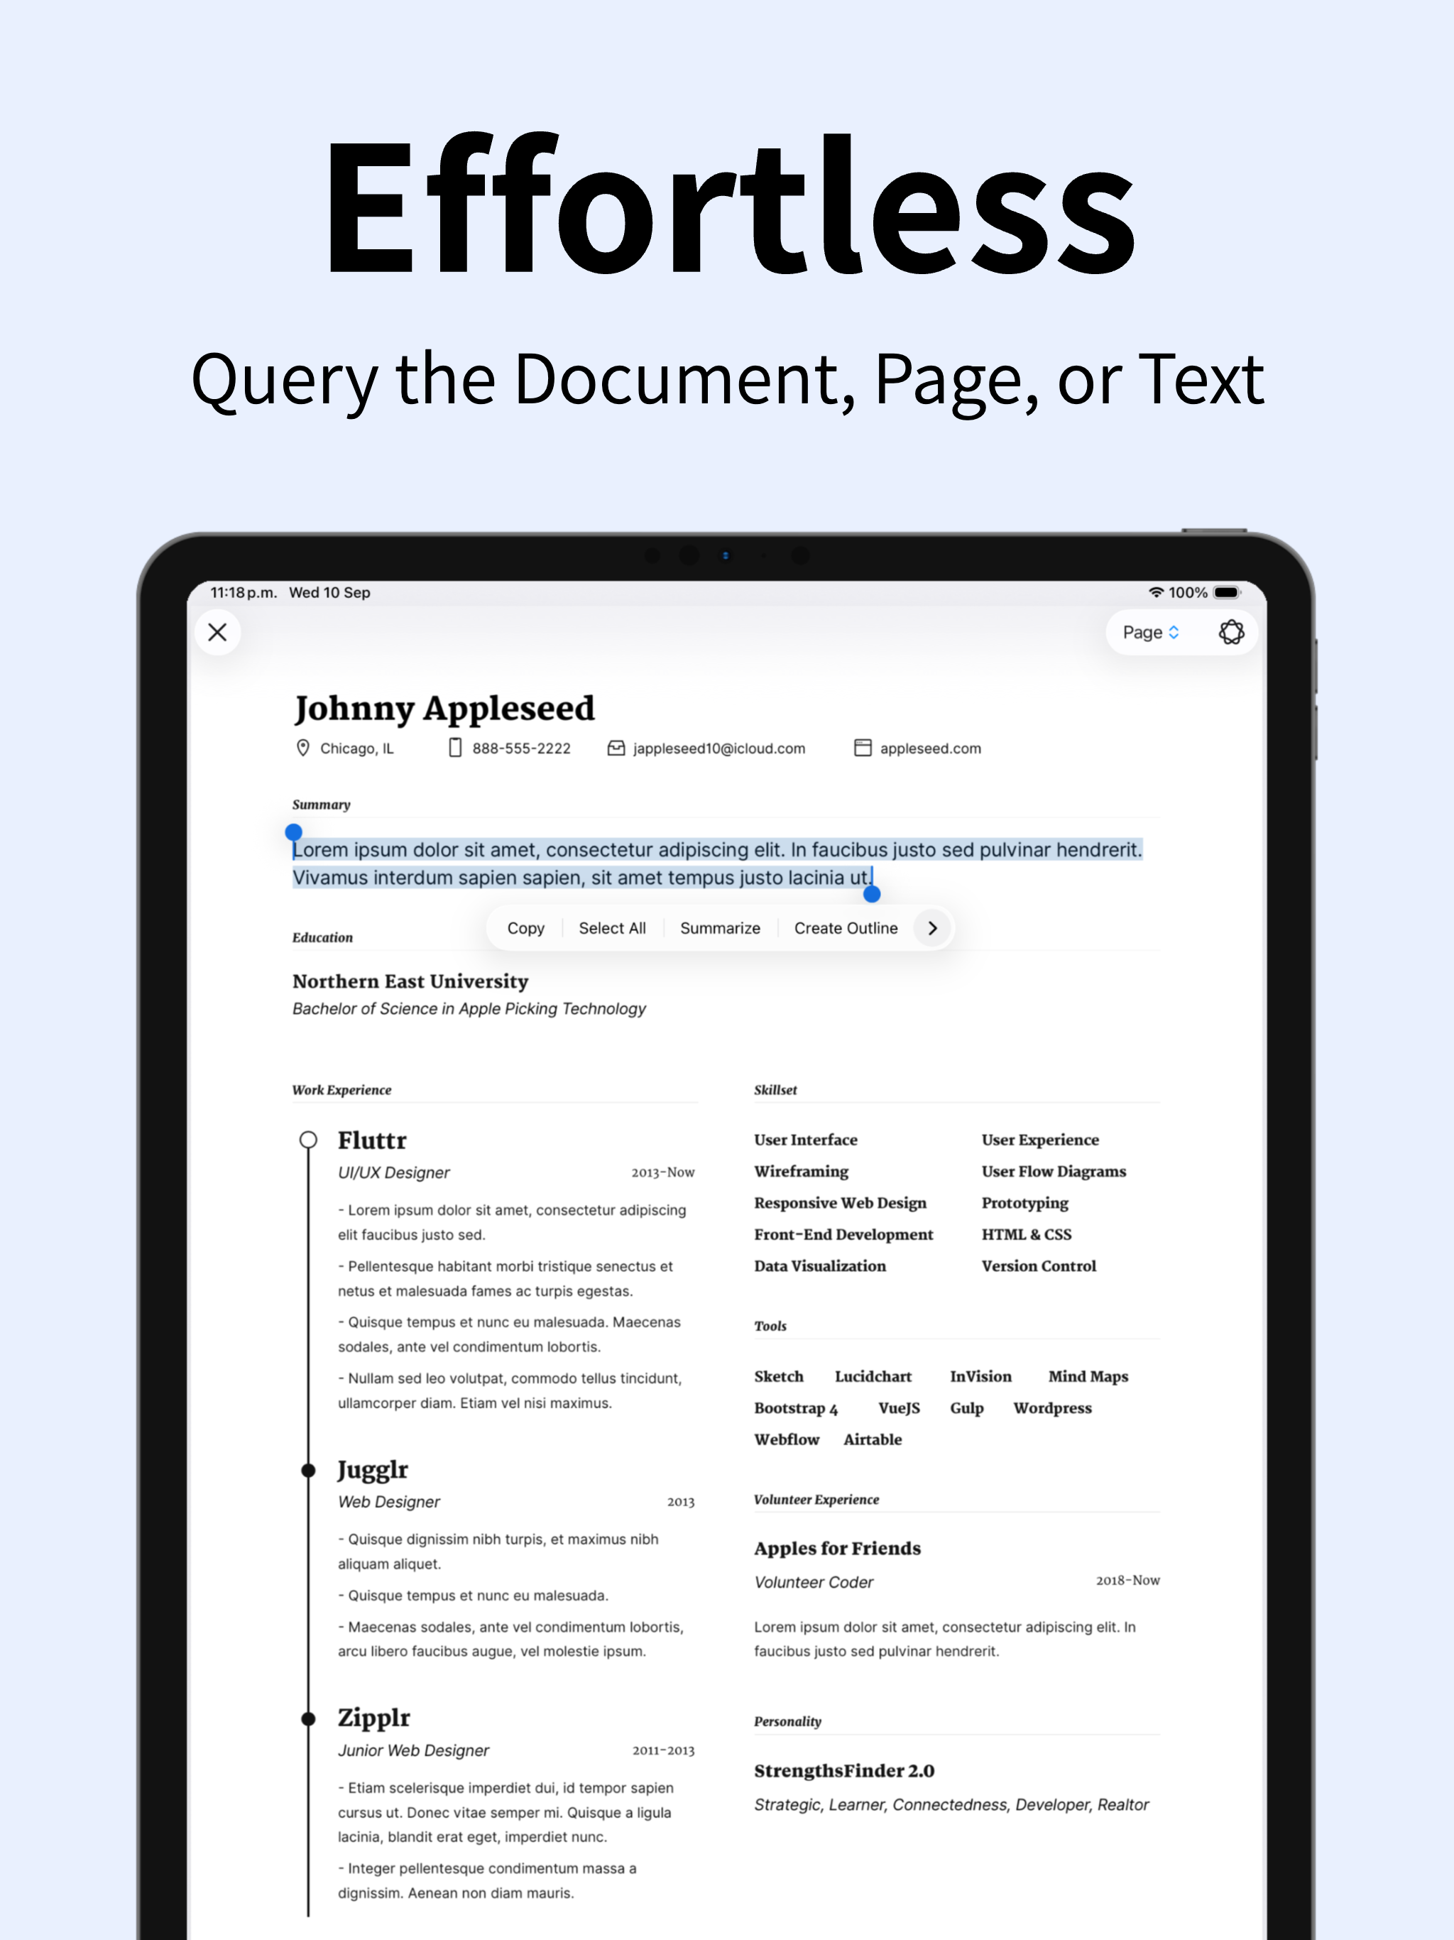Screen dimensions: 1454x1940
Task: Click the User Interface skill
Action: coord(806,1140)
